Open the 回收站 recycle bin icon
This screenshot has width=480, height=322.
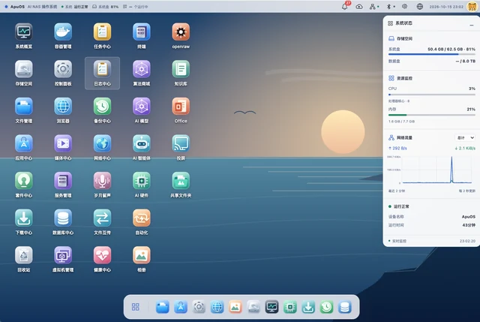pyautogui.click(x=24, y=255)
